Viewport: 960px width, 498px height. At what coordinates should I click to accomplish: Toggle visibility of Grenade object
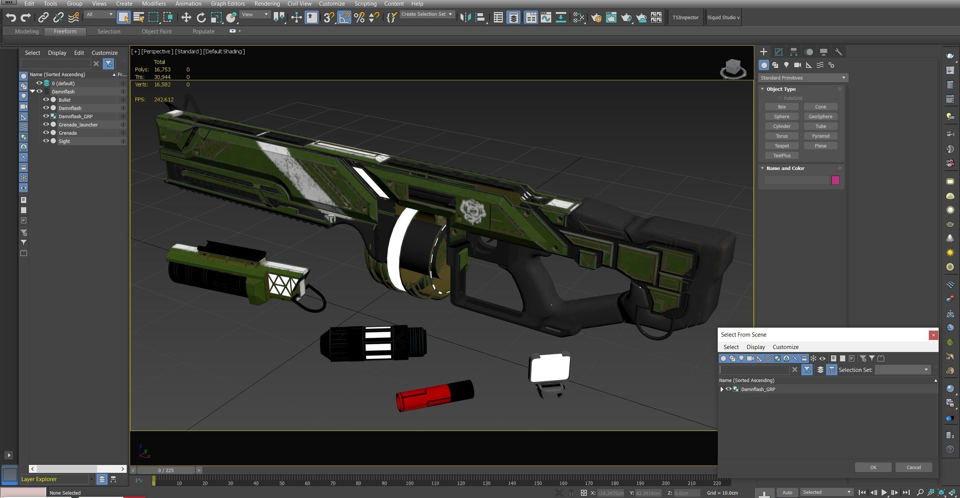(x=46, y=133)
